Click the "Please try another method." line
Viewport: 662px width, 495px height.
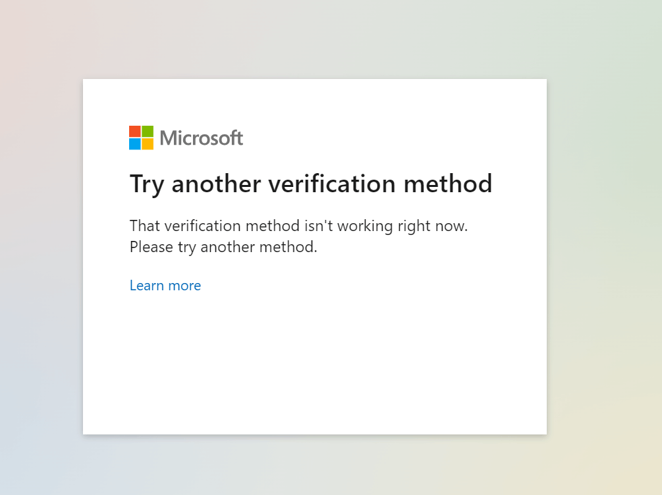223,247
